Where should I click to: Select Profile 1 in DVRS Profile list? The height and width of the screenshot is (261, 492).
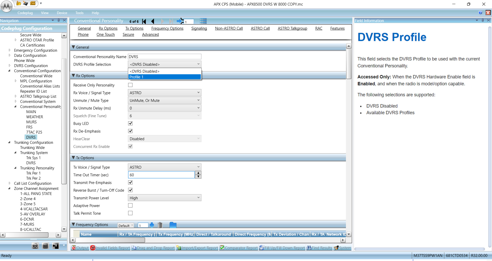click(165, 77)
